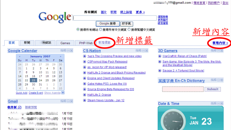Screen dimensions: 231x130
Task: Minimize the Gmail gadget
Action: pos(68,101)
